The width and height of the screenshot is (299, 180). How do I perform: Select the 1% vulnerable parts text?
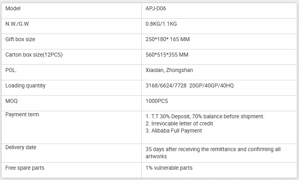coord(169,168)
